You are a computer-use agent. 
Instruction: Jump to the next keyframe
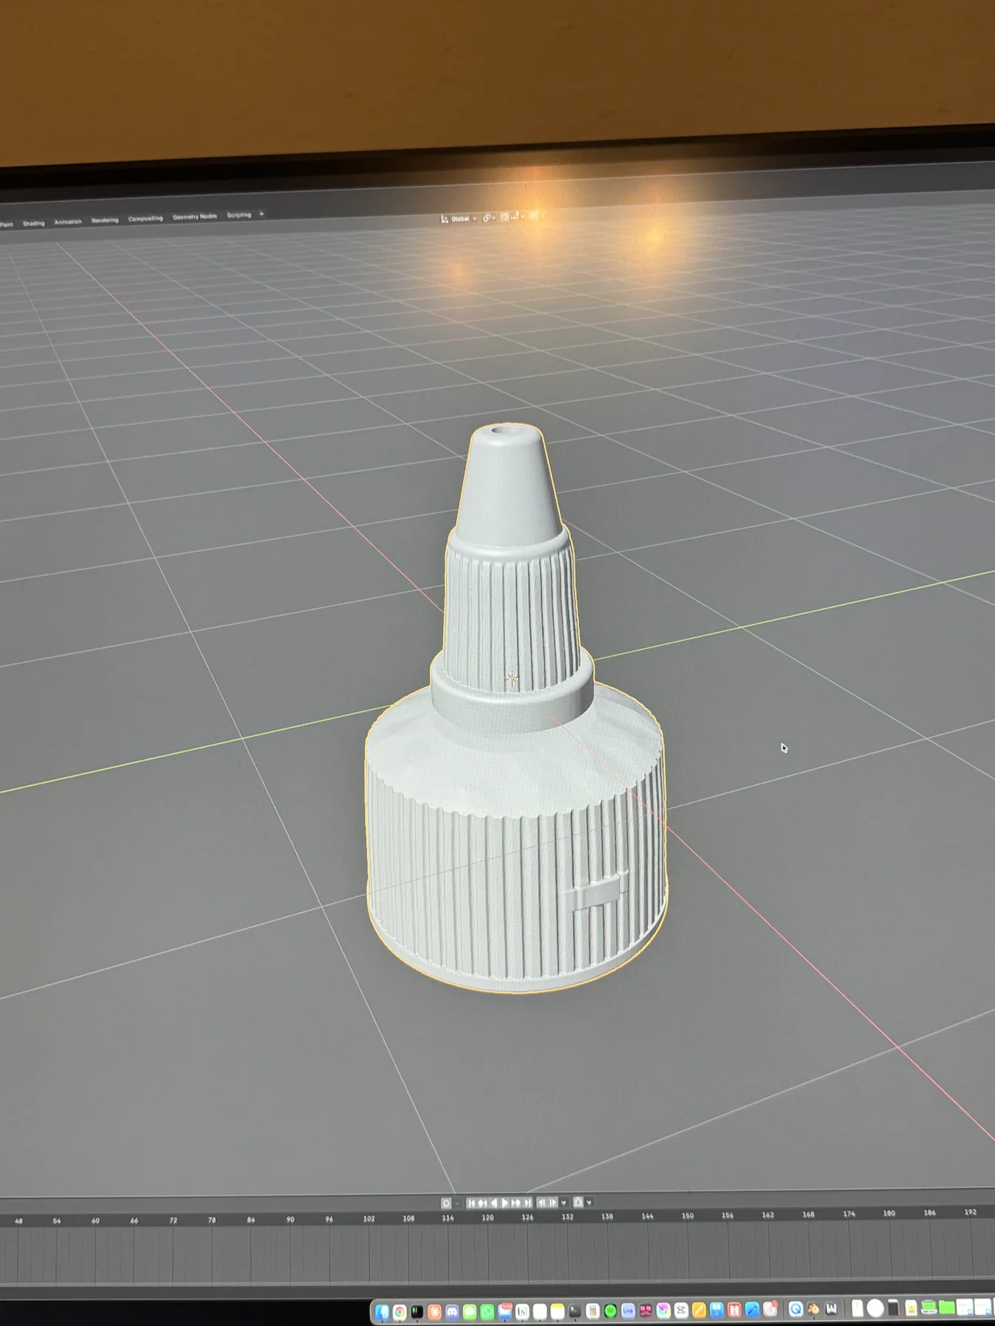[516, 1203]
